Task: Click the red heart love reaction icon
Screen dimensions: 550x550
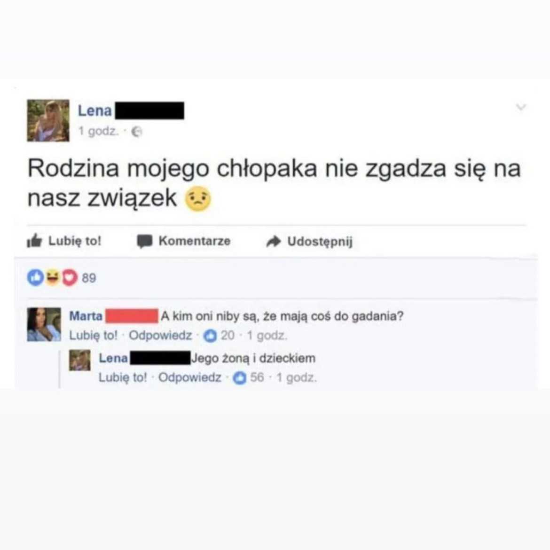Action: tap(70, 277)
